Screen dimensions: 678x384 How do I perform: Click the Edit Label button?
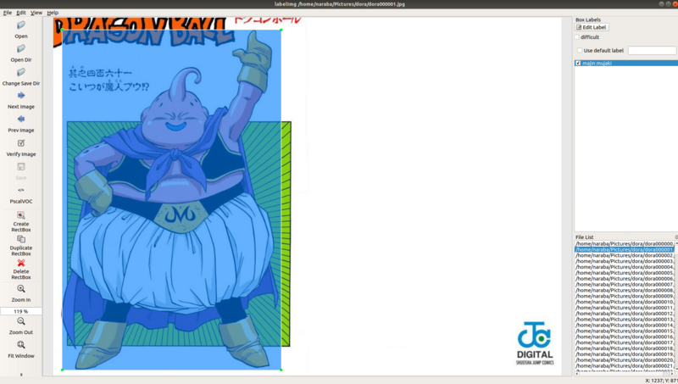(592, 27)
